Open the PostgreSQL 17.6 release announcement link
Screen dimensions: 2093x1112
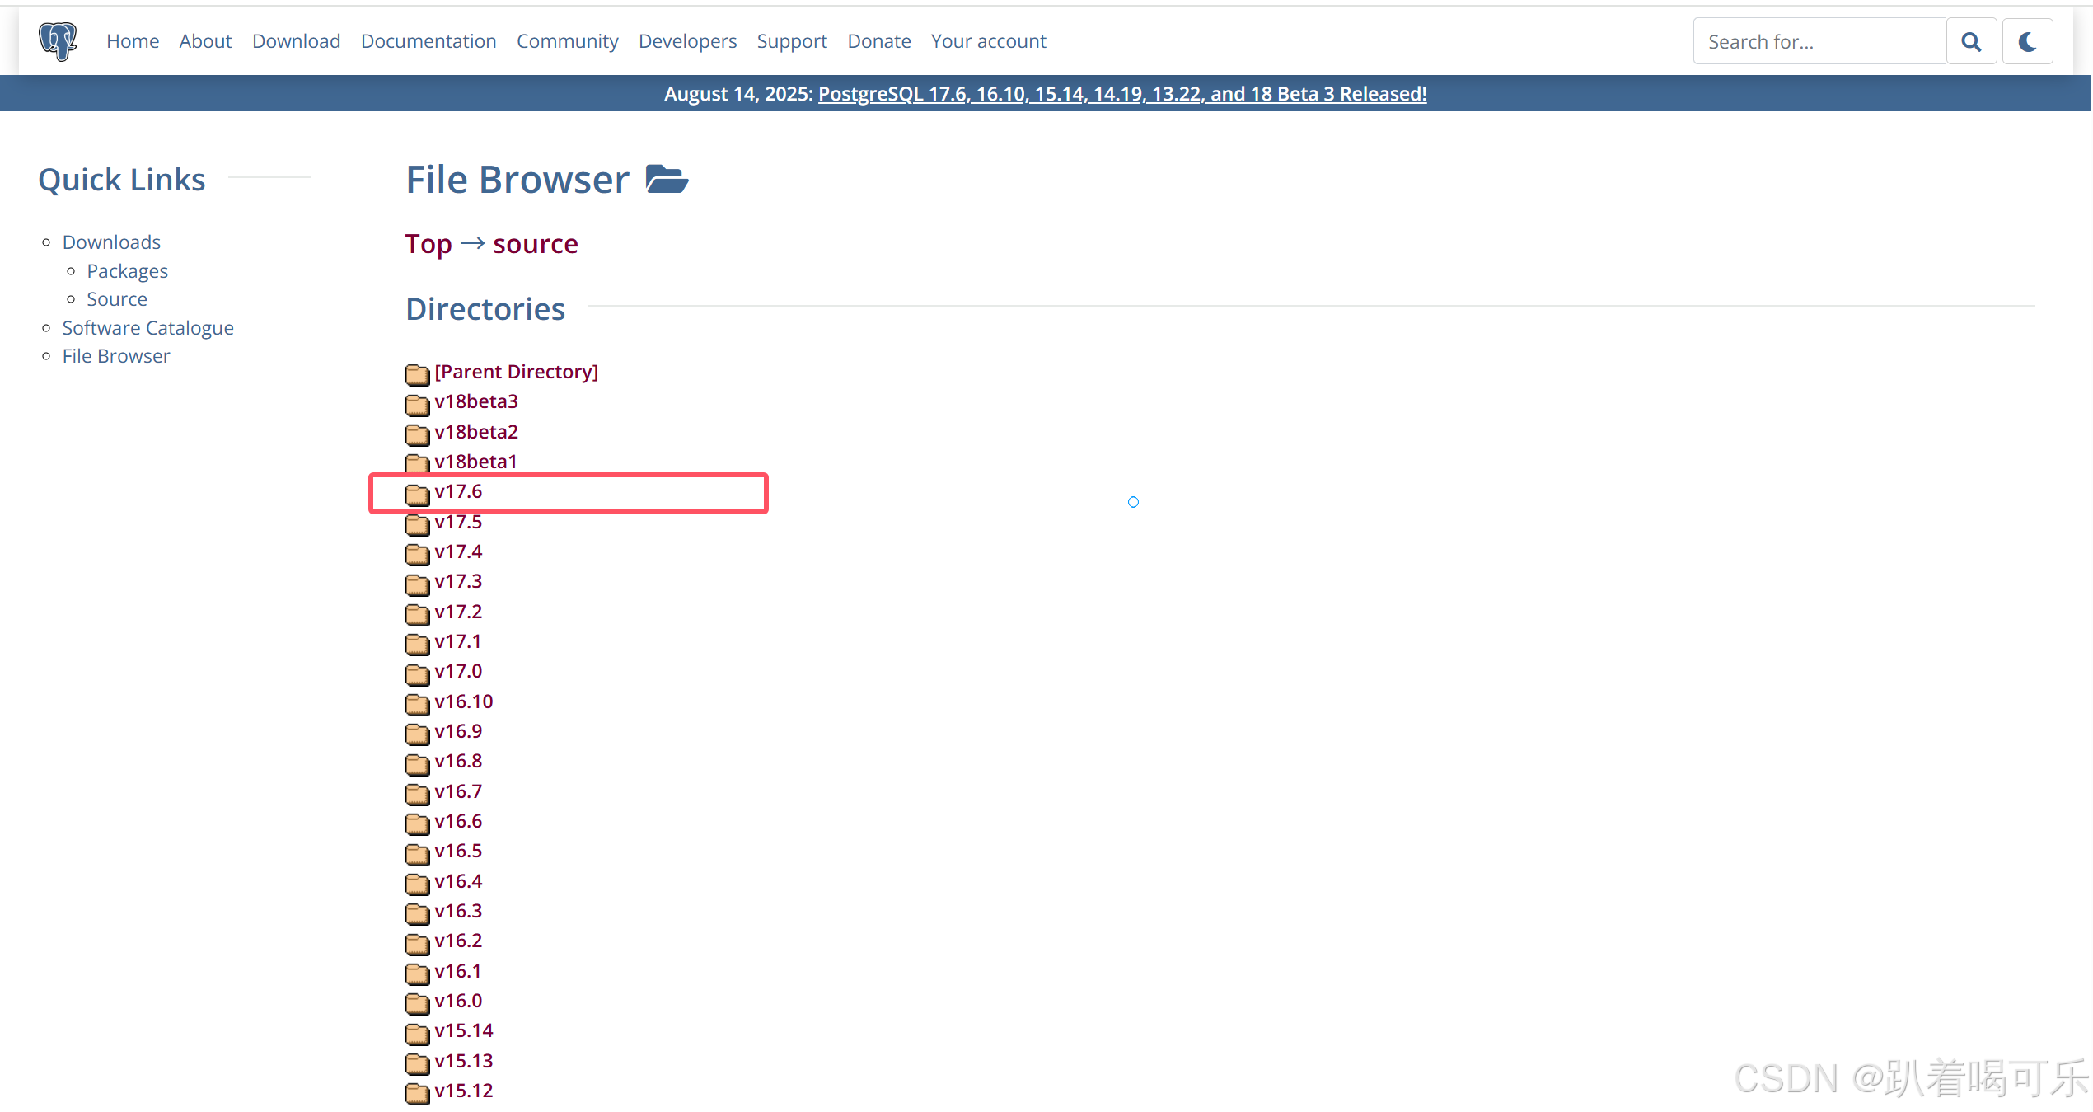pos(1122,94)
